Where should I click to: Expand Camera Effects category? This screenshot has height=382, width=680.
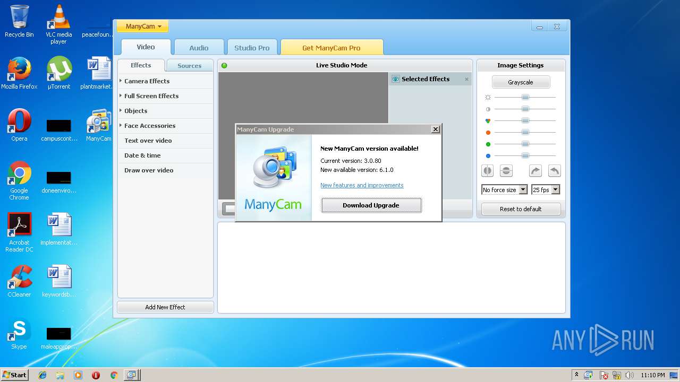(x=147, y=81)
